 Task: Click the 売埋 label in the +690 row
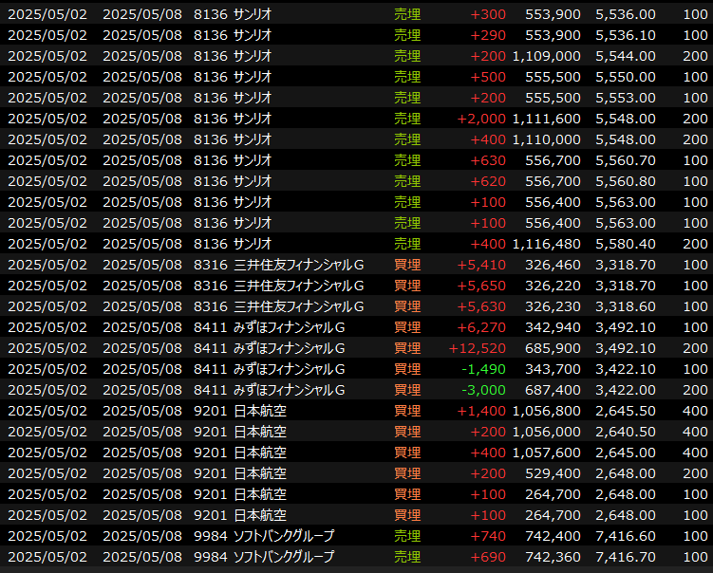[x=407, y=557]
